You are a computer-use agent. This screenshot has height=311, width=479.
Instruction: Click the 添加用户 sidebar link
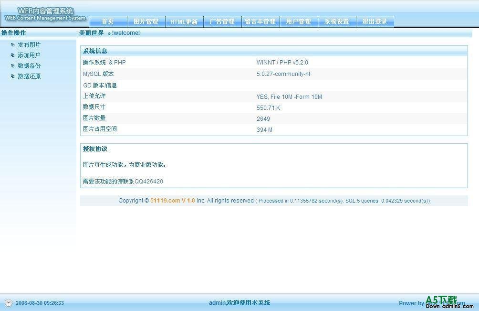(x=29, y=55)
